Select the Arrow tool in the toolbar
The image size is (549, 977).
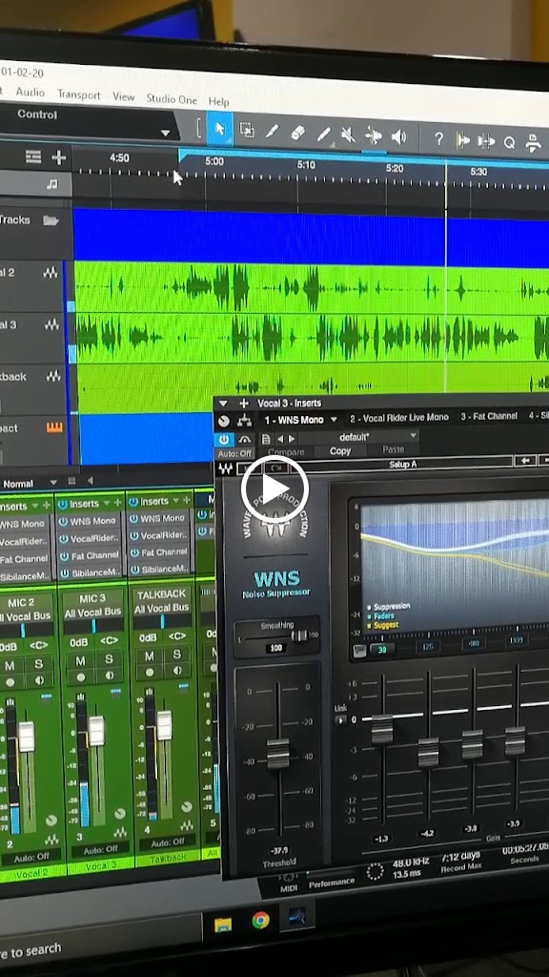pyautogui.click(x=219, y=129)
